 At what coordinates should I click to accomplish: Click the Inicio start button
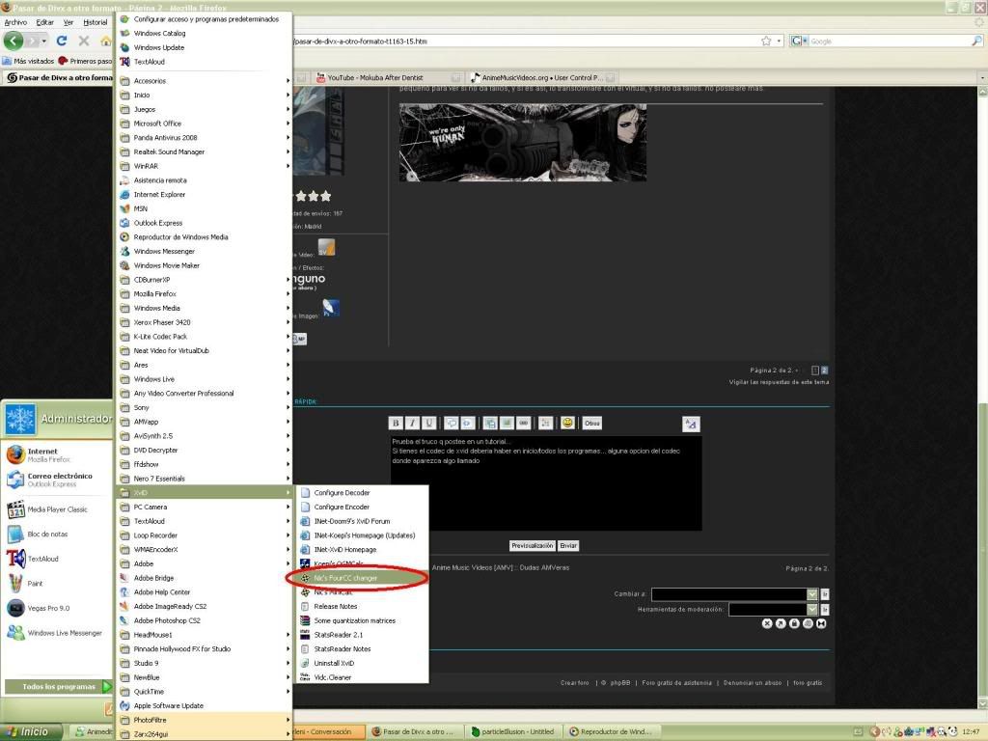(x=32, y=731)
